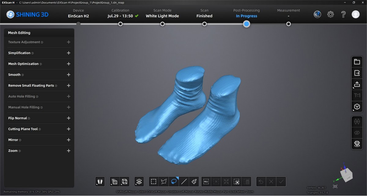Expand the Simplification section
Screen dimensions: 367x196
click(69, 53)
